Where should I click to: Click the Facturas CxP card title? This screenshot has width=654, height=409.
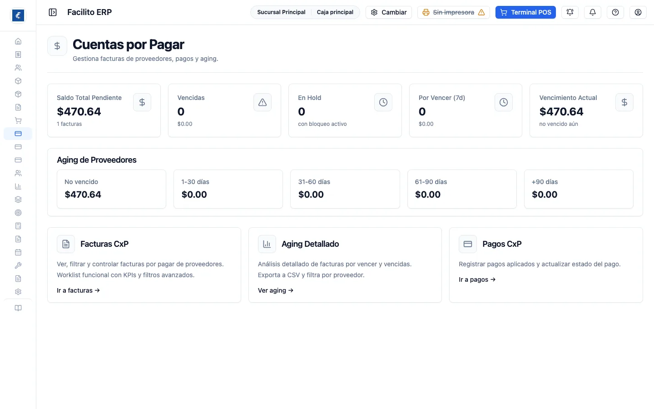(x=104, y=244)
